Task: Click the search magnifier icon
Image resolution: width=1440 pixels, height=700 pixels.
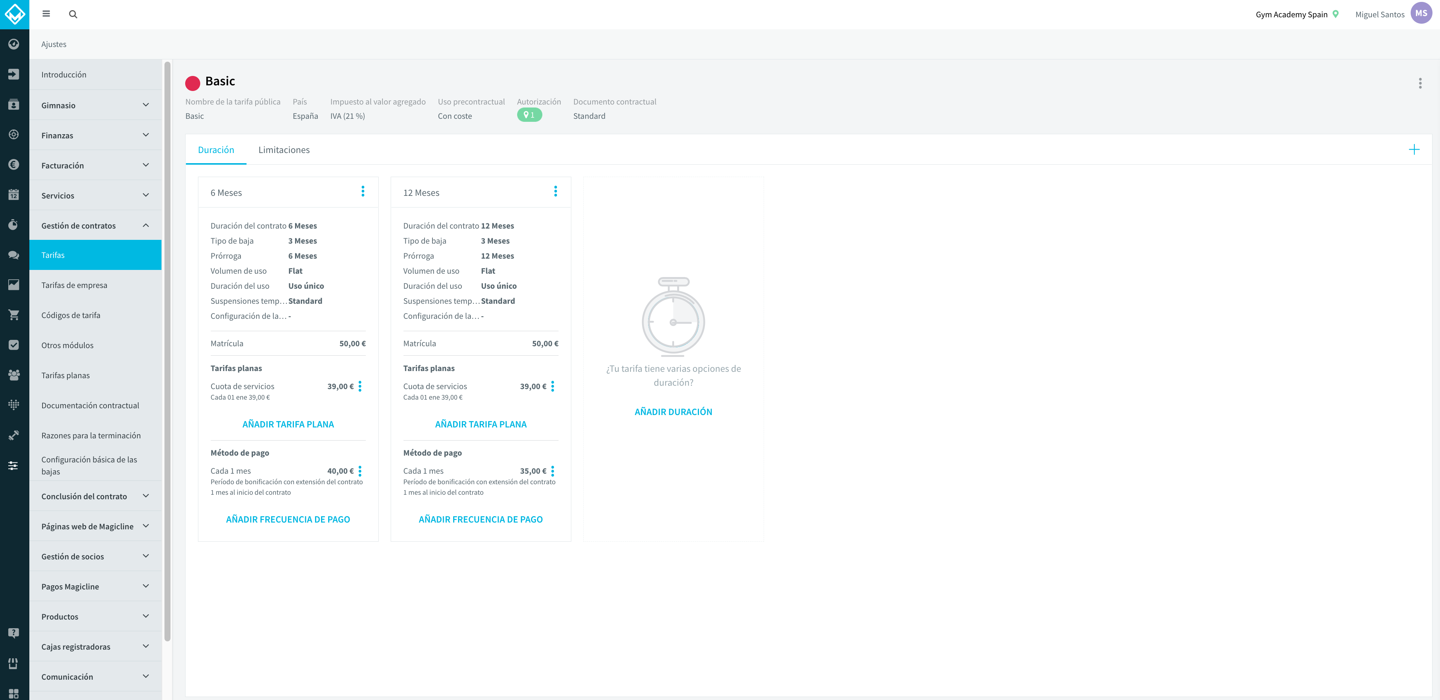Action: (73, 15)
